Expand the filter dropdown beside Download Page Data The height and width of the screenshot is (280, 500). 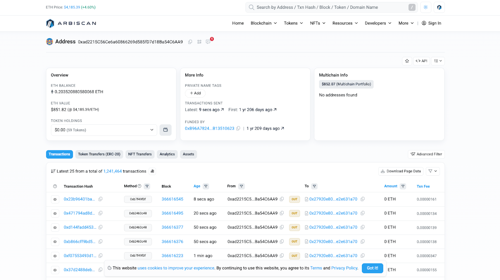pyautogui.click(x=433, y=171)
